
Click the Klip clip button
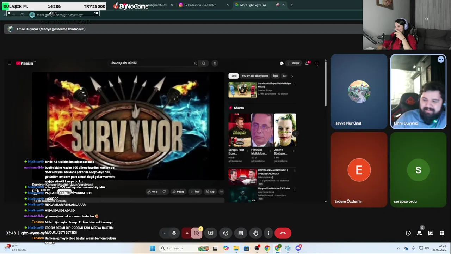point(210,192)
